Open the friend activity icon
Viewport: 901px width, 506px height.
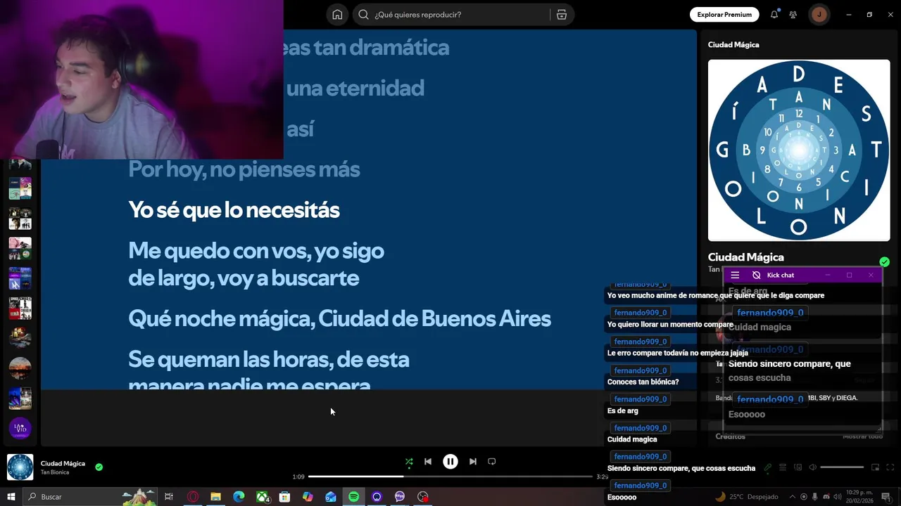pyautogui.click(x=793, y=14)
